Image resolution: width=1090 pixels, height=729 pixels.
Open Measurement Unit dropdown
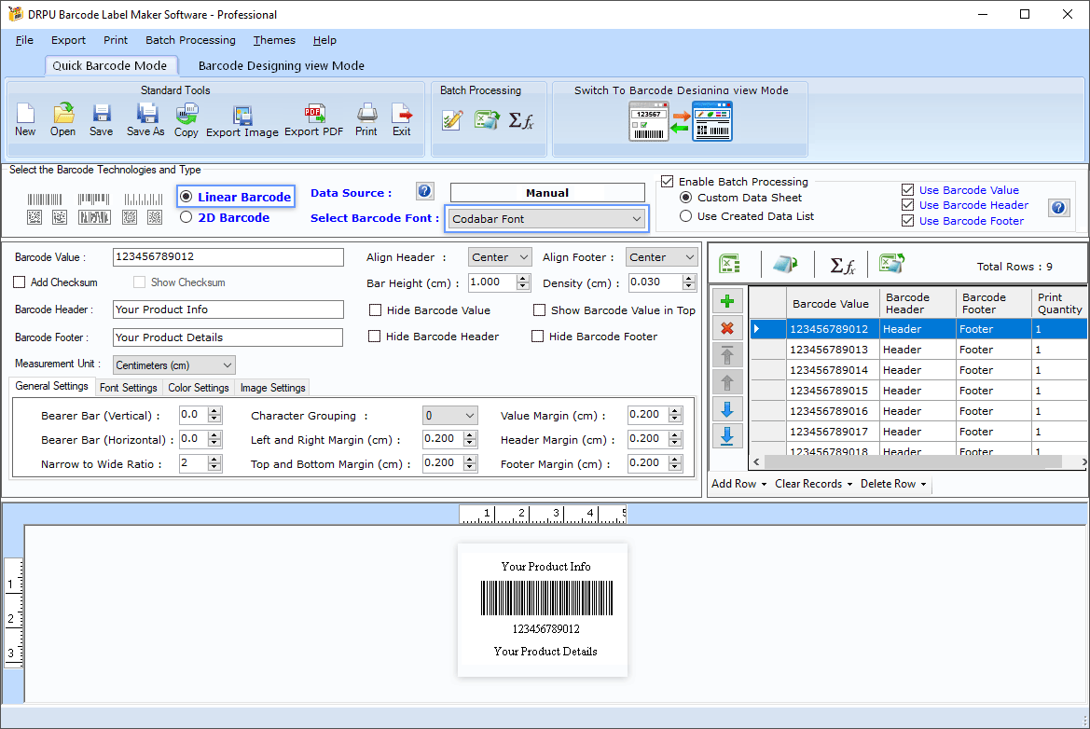coord(173,364)
